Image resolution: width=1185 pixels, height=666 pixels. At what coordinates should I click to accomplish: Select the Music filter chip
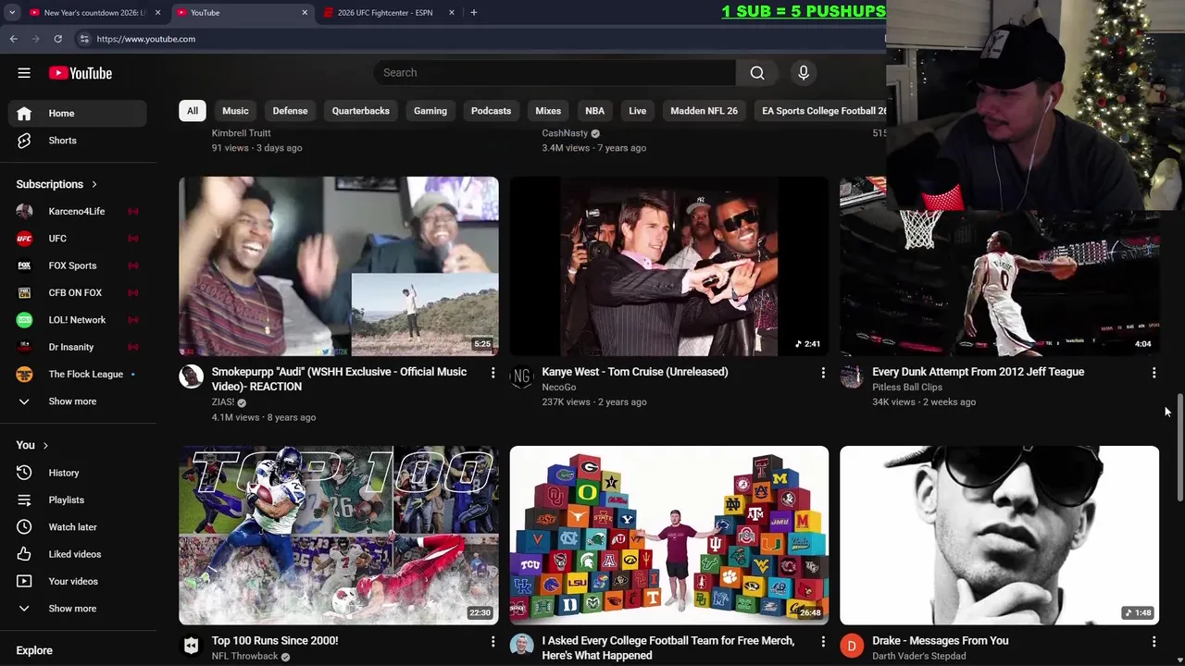[x=235, y=111]
